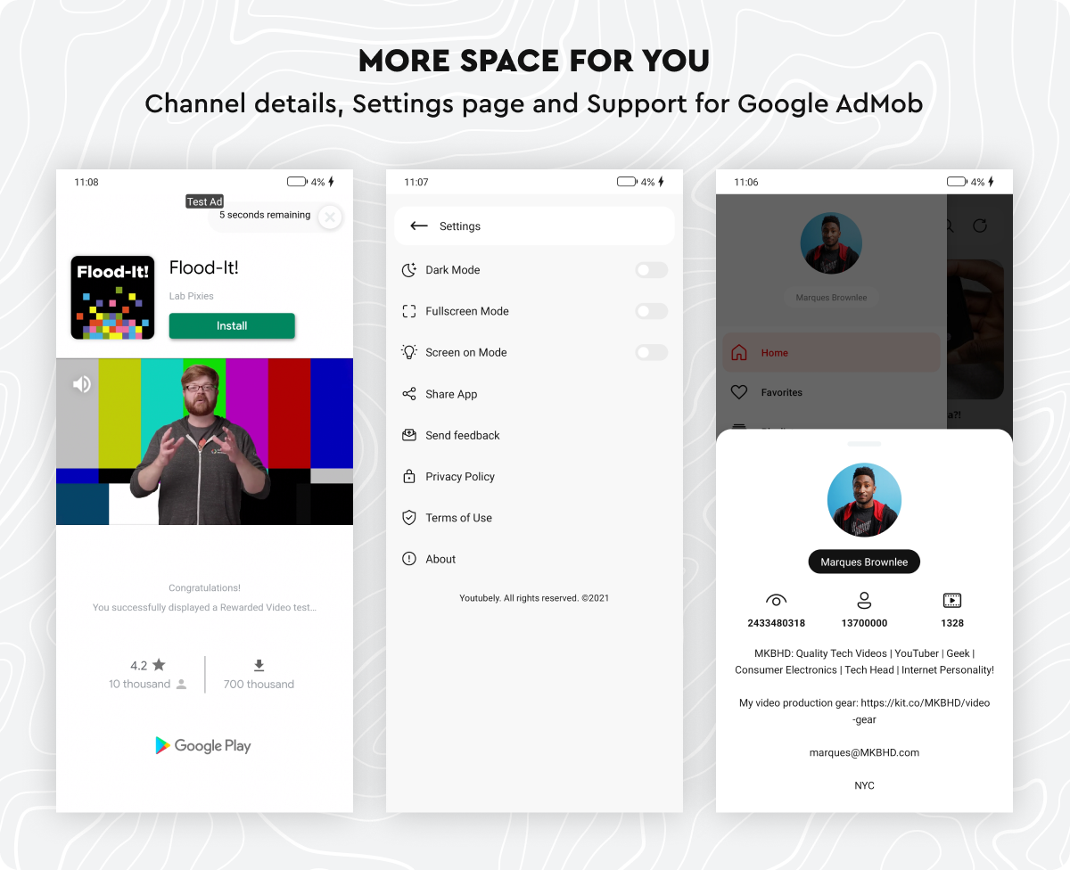Click the views eye icon

777,601
